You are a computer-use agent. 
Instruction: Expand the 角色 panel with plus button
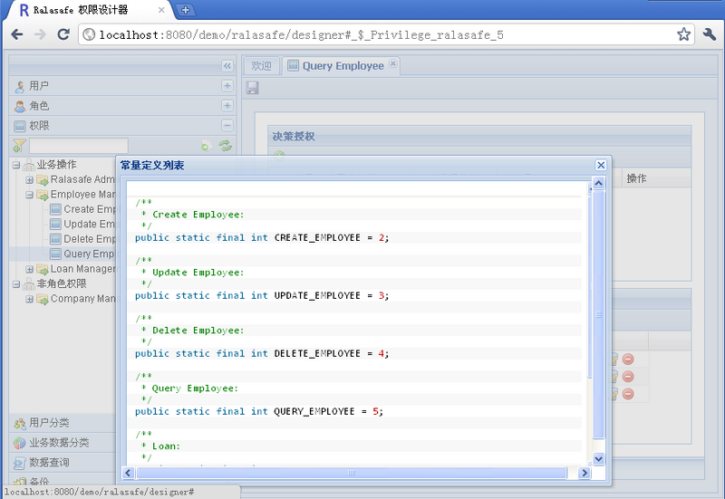pos(227,106)
